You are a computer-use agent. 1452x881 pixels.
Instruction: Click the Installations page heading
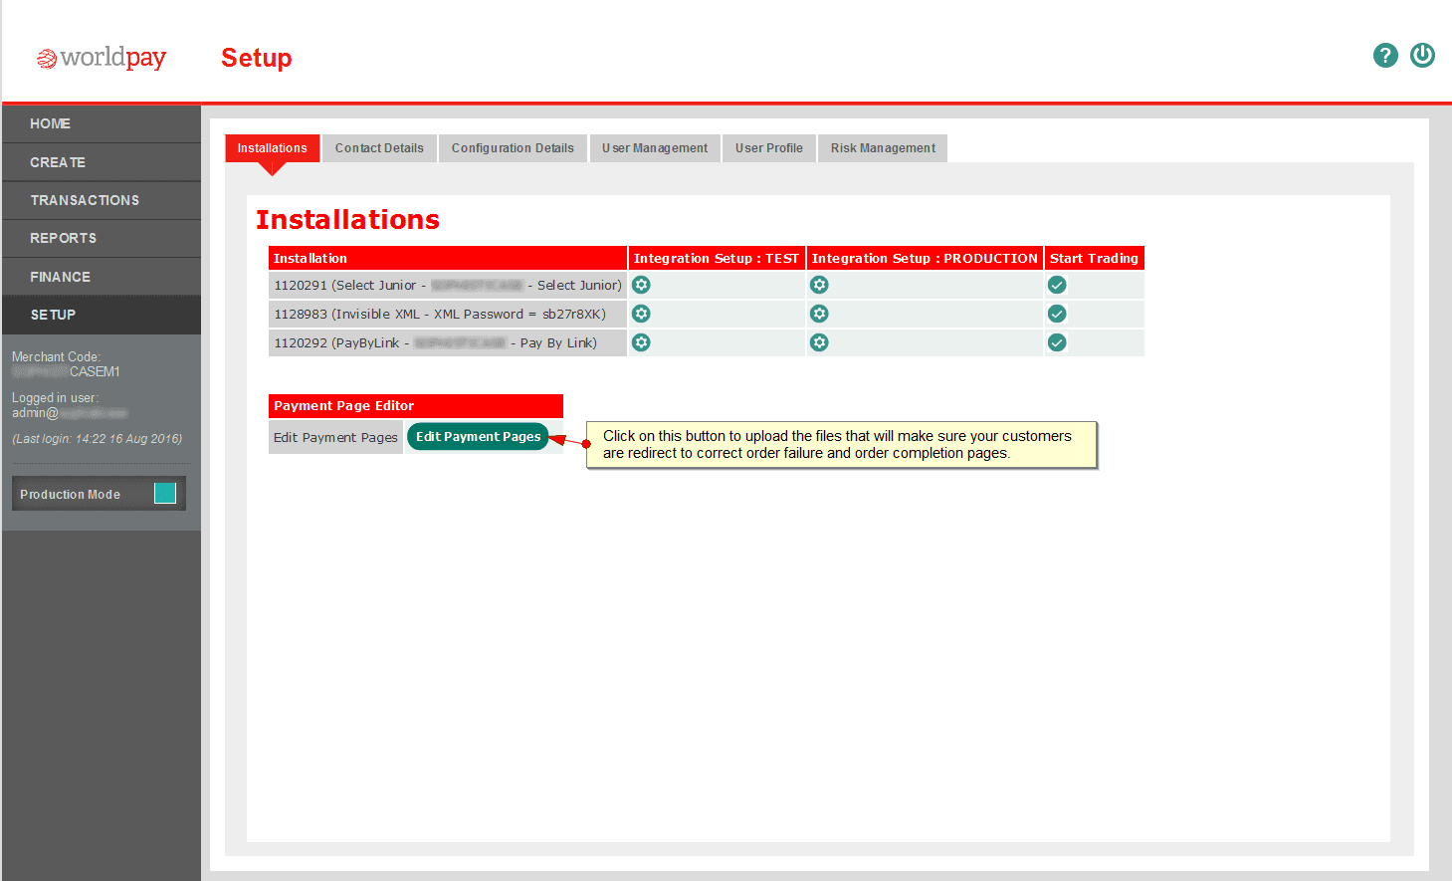[347, 220]
